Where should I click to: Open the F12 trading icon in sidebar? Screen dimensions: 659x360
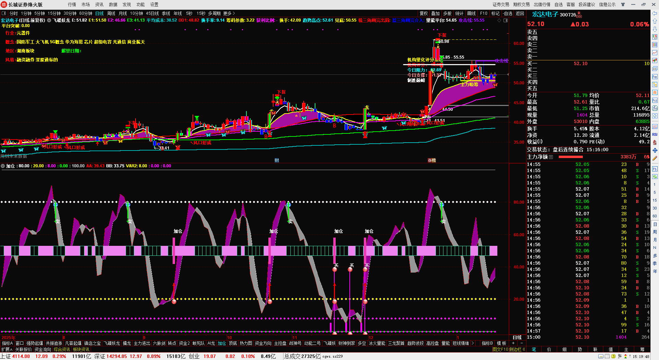tap(655, 100)
